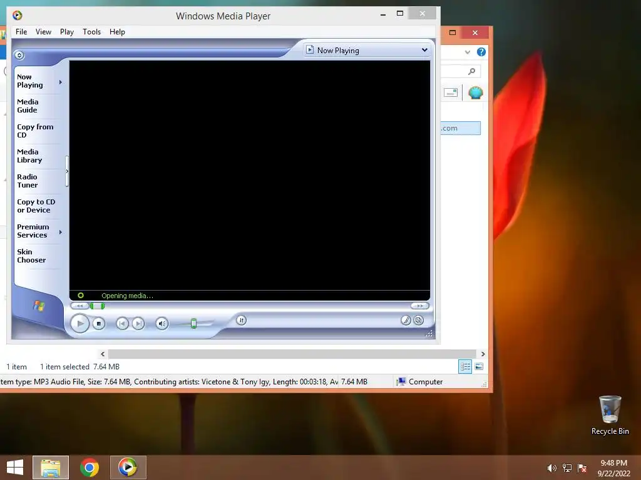641x480 pixels.
Task: Expand the Premium Services submenu arrow
Action: pyautogui.click(x=61, y=232)
